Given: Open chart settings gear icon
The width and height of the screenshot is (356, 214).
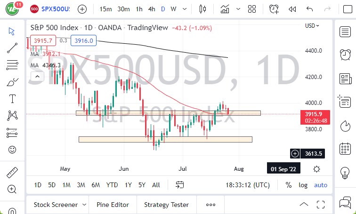Looking at the screenshot, I should click(x=317, y=169).
